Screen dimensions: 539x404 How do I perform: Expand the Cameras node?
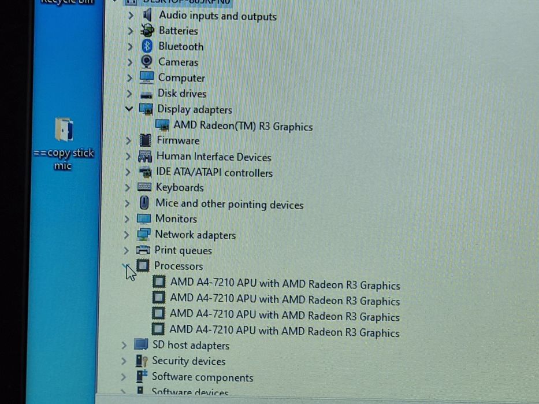(x=129, y=62)
